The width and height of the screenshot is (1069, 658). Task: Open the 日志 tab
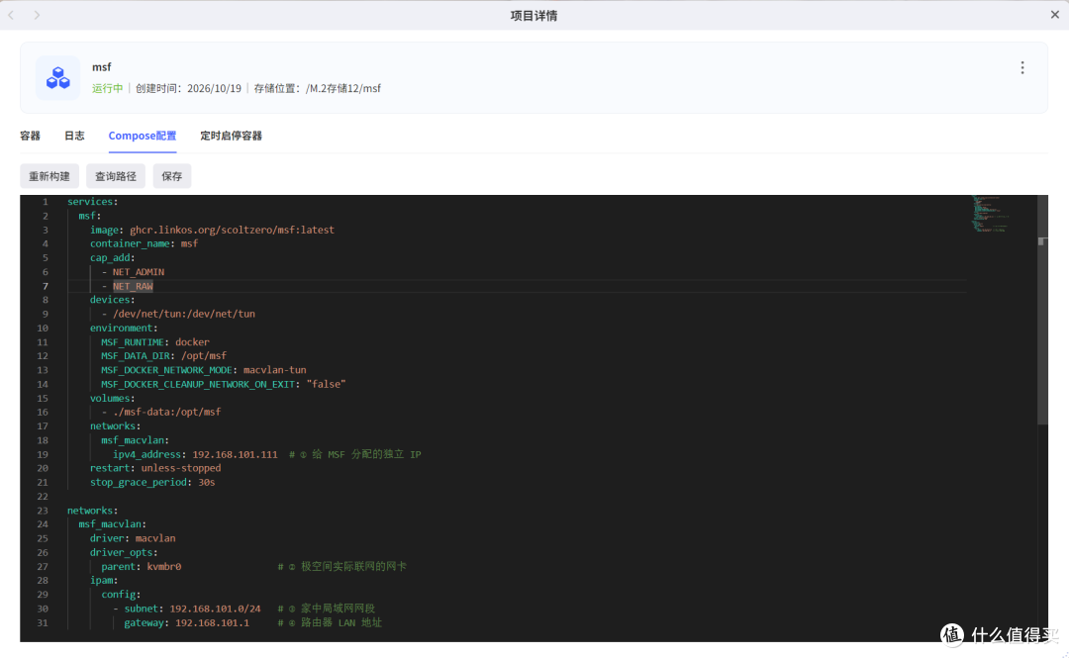pos(74,136)
